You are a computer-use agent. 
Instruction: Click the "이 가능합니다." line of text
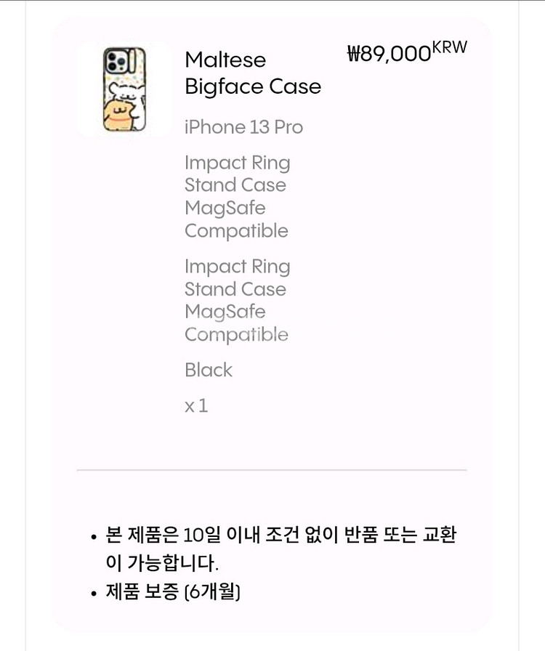[x=162, y=563]
